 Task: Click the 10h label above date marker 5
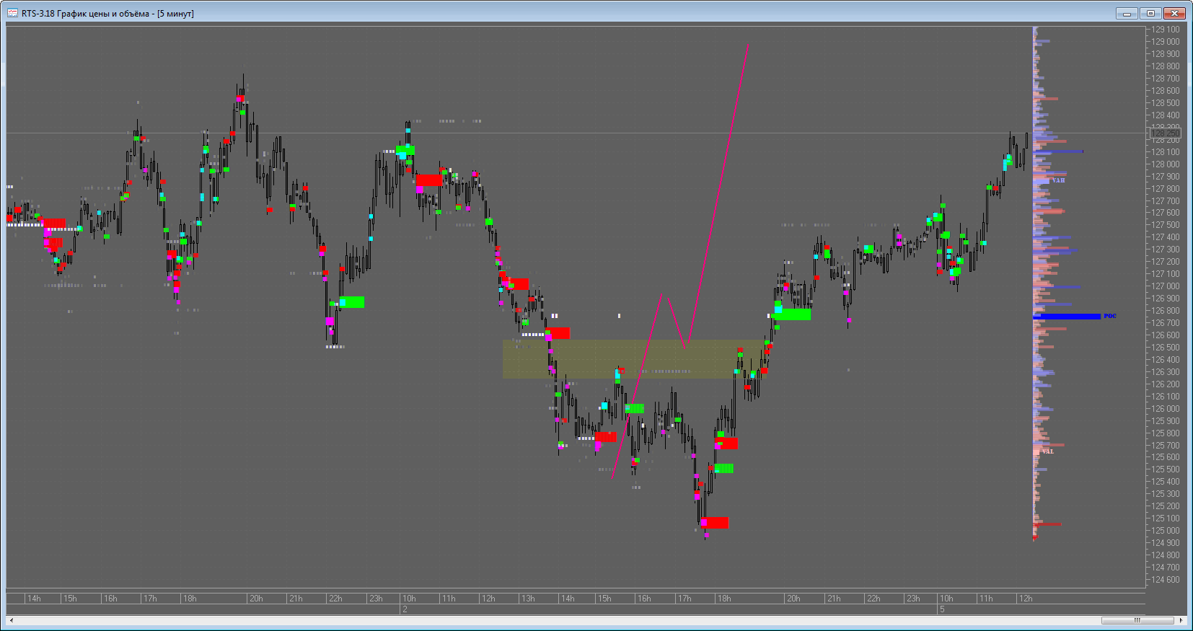point(946,599)
